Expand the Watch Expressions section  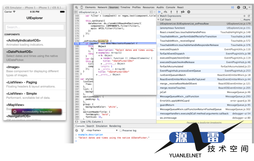(x=158, y=16)
